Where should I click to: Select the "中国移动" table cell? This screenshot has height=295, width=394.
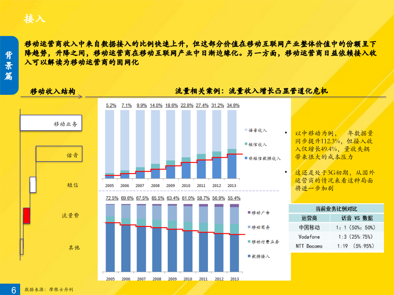(x=310, y=228)
